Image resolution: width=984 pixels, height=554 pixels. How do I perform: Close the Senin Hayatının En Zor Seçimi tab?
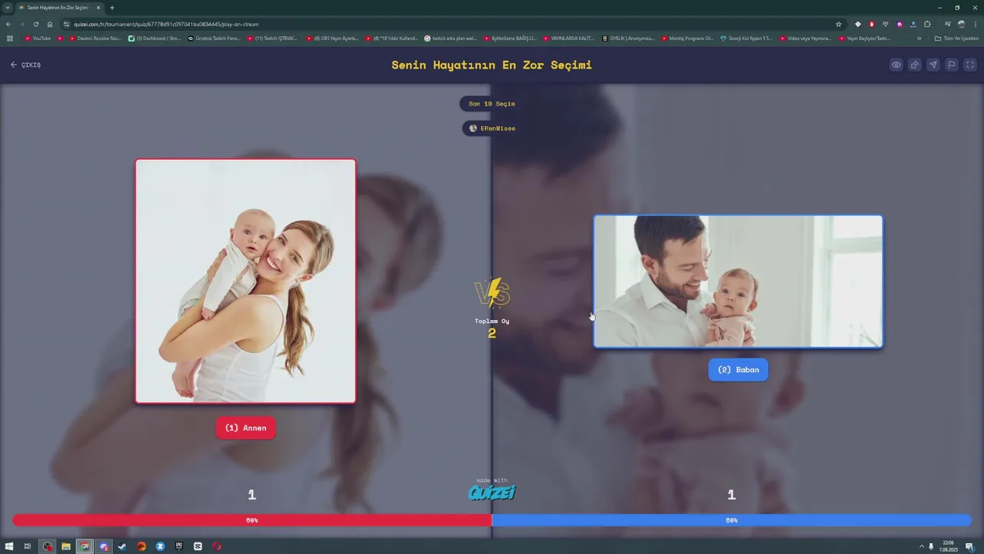pyautogui.click(x=98, y=8)
